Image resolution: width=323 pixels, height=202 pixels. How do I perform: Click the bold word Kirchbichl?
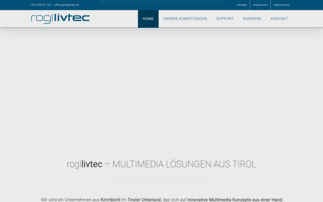click(x=110, y=200)
